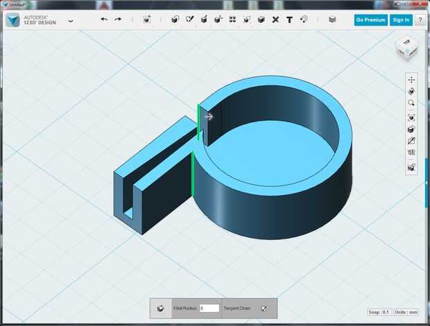This screenshot has width=430, height=326.
Task: Click the Orbit tool in navigation bar
Action: [x=411, y=92]
